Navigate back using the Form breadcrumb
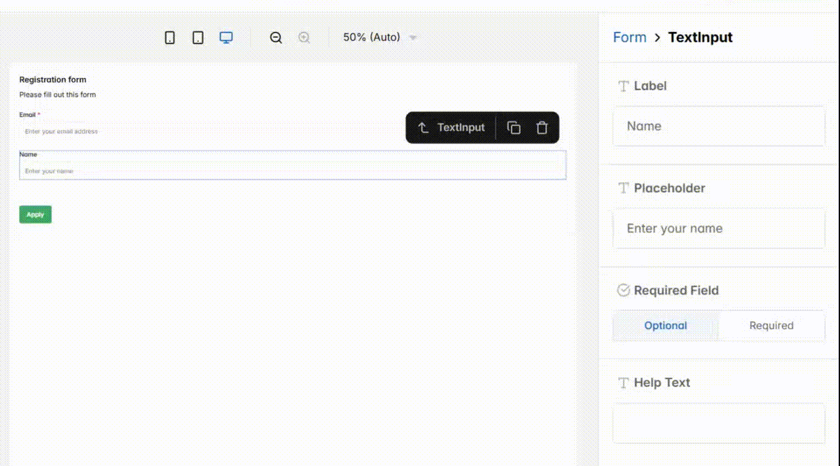Image resolution: width=840 pixels, height=466 pixels. click(629, 37)
